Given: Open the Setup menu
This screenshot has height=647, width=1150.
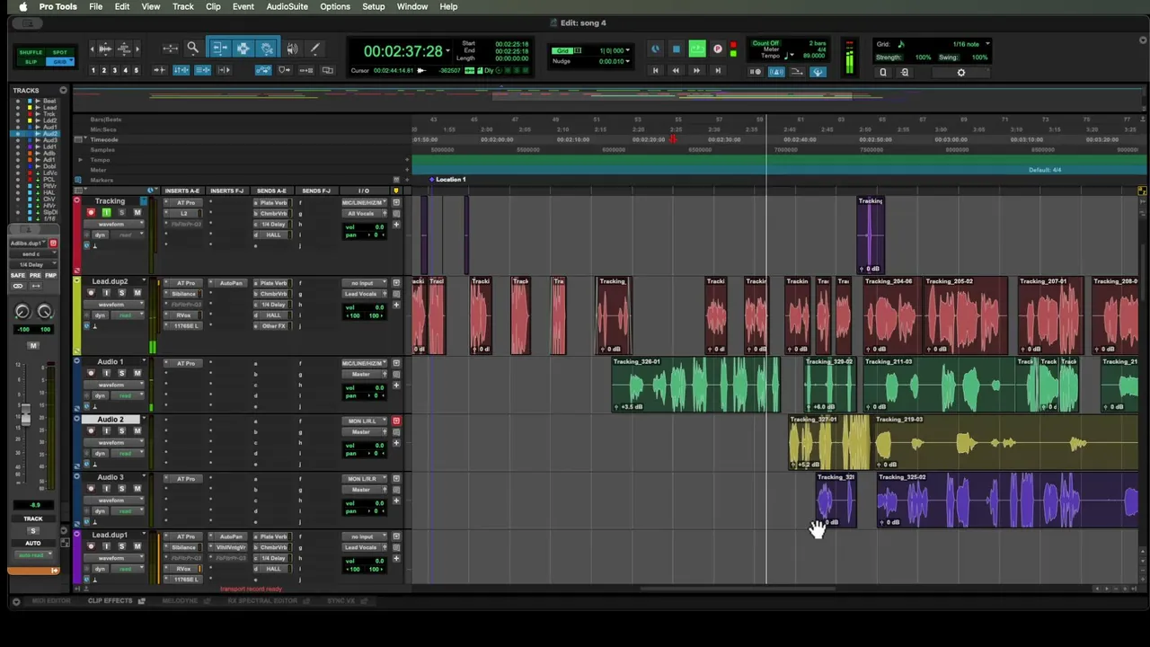Looking at the screenshot, I should pyautogui.click(x=373, y=7).
